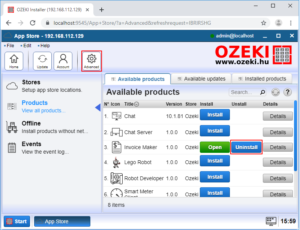Reload the browser page

[x=33, y=23]
